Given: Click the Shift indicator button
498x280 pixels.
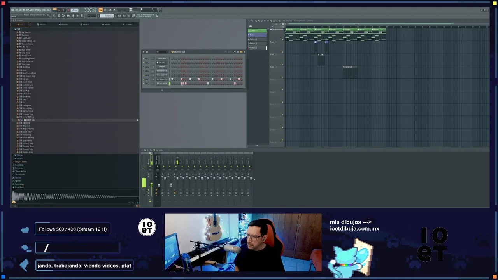Looking at the screenshot, I should tap(119, 16).
